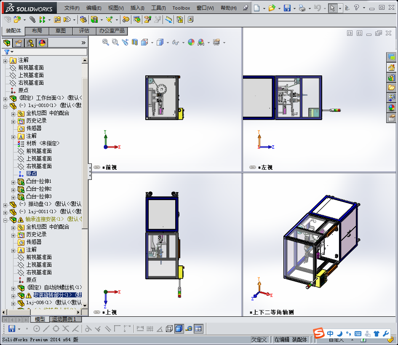Screen dimensions: 398x345
Task: Open the 编辑(E) menu
Action: (93, 8)
